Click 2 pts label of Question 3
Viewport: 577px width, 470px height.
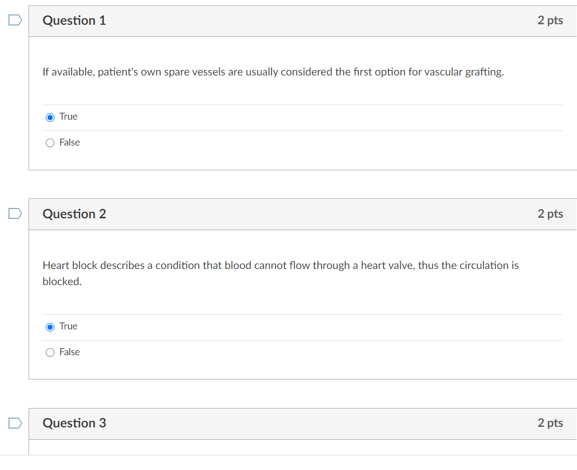[x=550, y=423]
